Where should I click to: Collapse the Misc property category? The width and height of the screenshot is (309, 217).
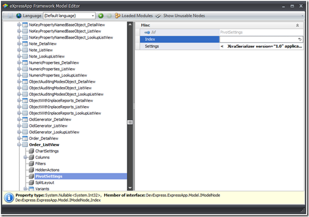(297, 25)
